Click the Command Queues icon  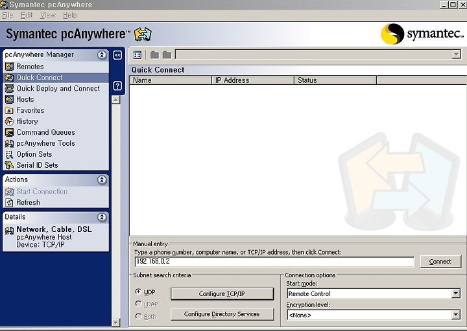point(9,132)
